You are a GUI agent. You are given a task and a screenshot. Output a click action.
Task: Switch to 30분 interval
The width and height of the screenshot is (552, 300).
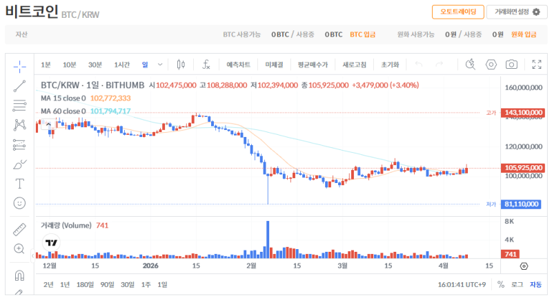[95, 65]
